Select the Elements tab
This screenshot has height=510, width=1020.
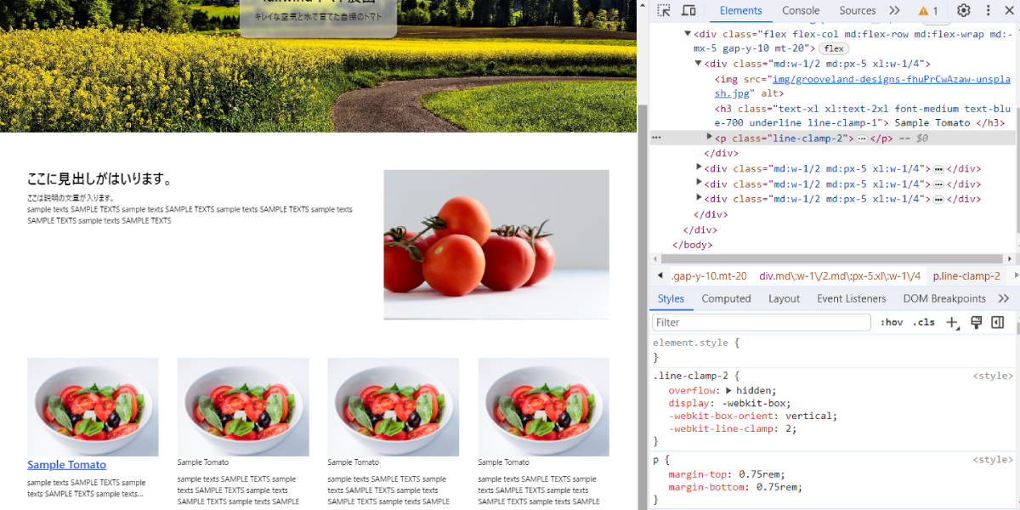(741, 11)
